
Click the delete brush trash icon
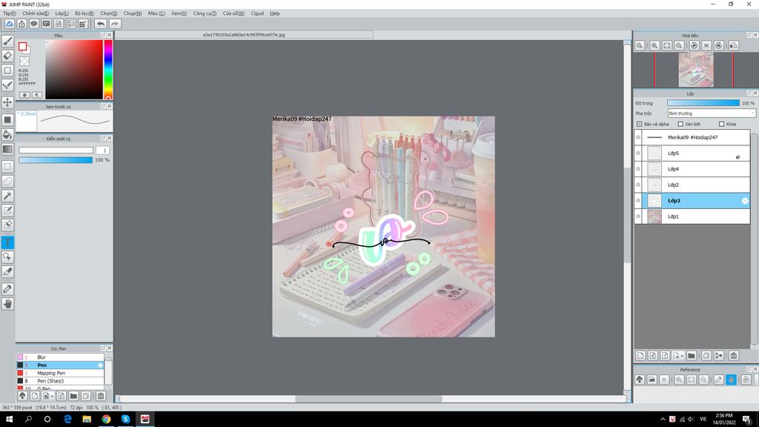[101, 396]
